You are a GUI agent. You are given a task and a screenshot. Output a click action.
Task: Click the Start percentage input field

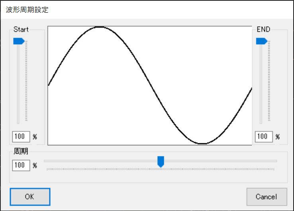click(20, 137)
